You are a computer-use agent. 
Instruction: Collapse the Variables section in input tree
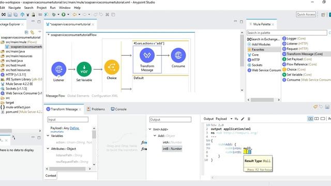point(48,135)
